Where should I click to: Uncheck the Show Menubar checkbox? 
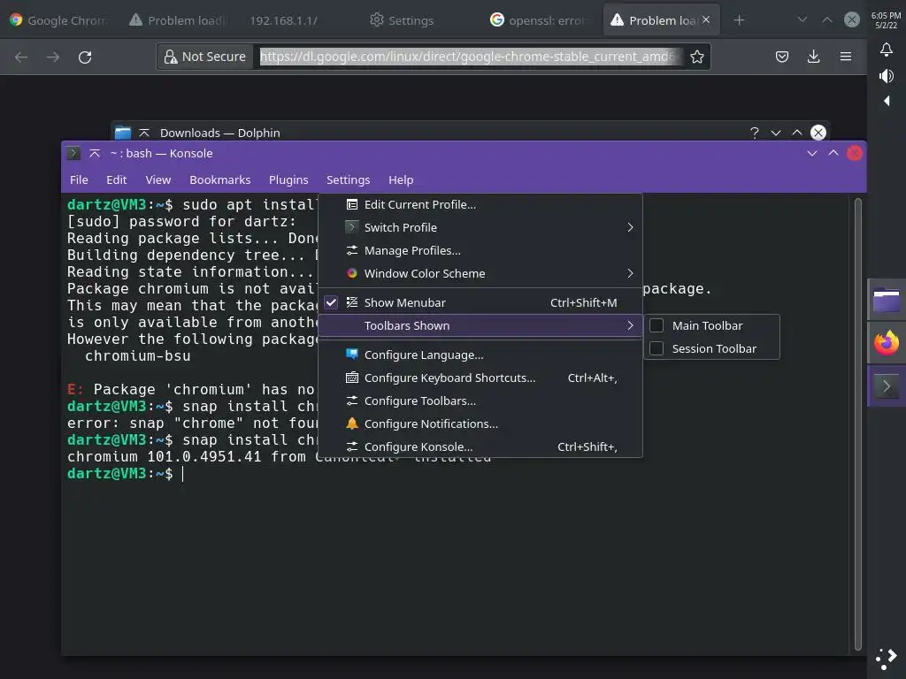click(x=331, y=302)
